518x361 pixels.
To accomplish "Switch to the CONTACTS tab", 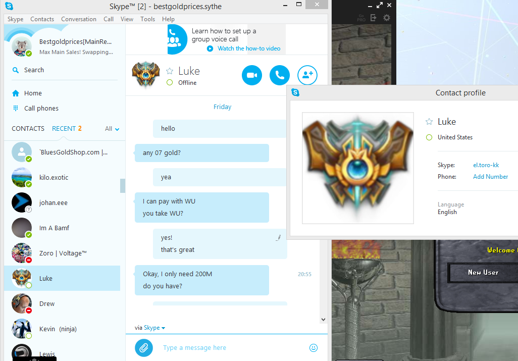I will [x=28, y=128].
